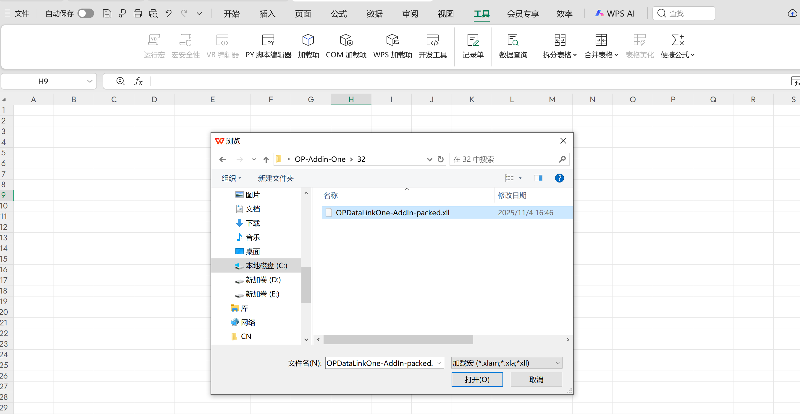Open the Name Box dropdown showing H9
Image resolution: width=800 pixels, height=414 pixels.
[90, 81]
